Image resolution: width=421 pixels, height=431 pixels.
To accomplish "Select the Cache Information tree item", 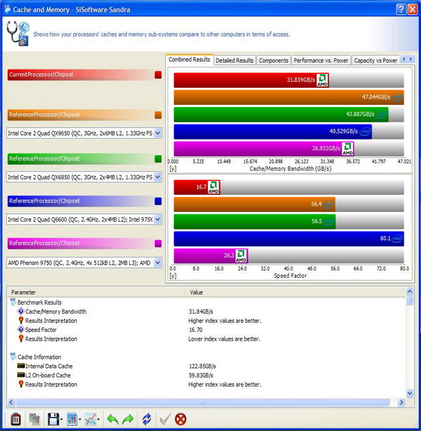I will (40, 357).
